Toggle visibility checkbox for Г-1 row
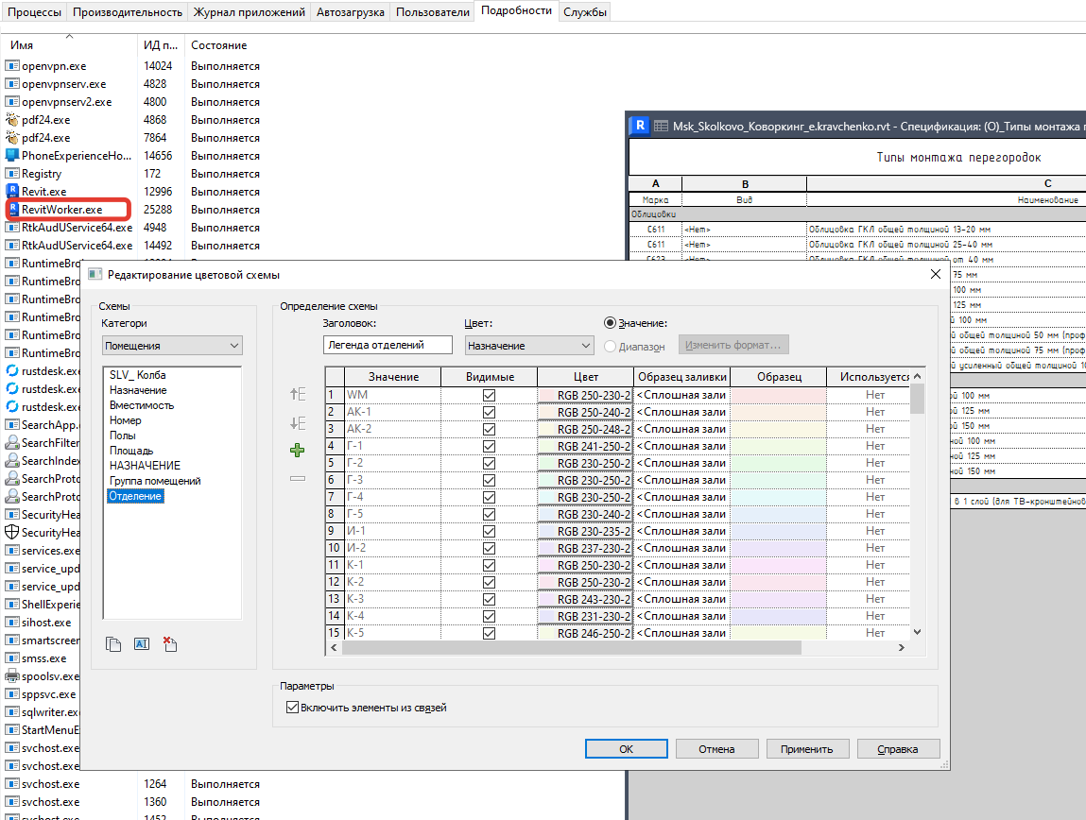Screen dimensions: 1086x820 coord(489,446)
